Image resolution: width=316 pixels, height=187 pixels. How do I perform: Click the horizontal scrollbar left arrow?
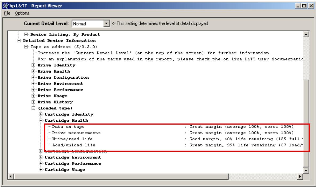pyautogui.click(x=11, y=177)
